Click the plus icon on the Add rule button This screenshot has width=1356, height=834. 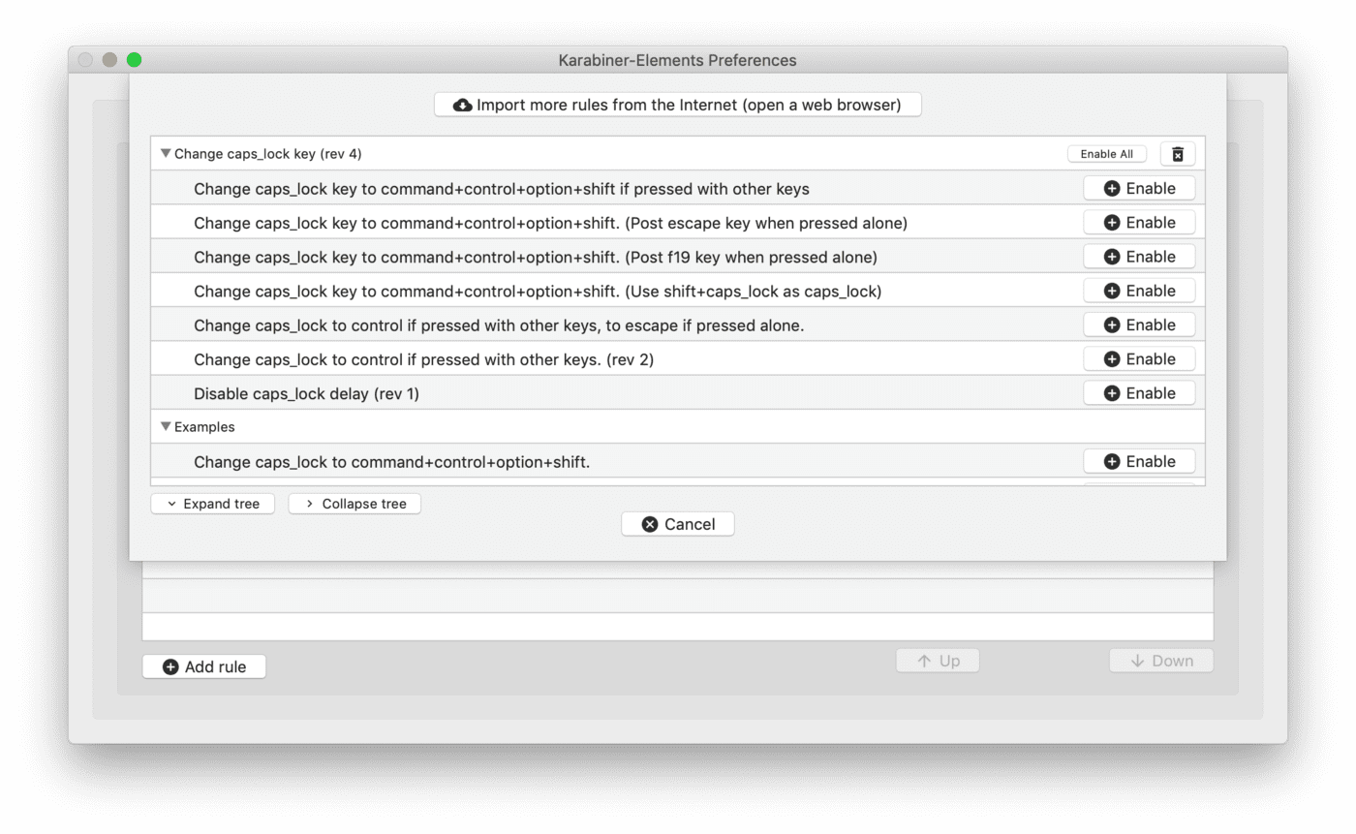(x=170, y=666)
